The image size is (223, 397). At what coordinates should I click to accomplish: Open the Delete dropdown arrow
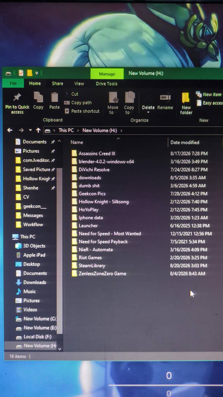pyautogui.click(x=148, y=113)
